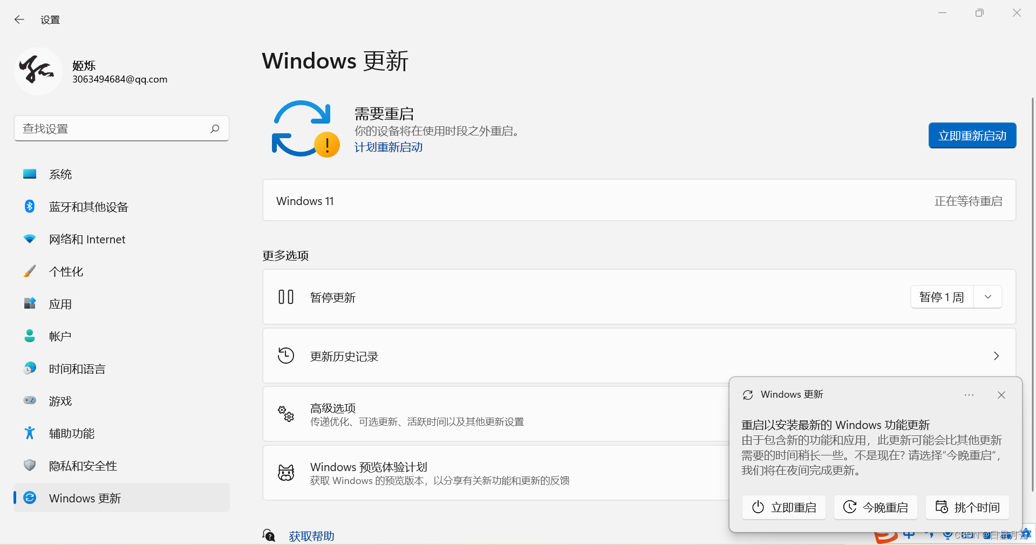Click the 暂停 1 周 button

point(942,297)
